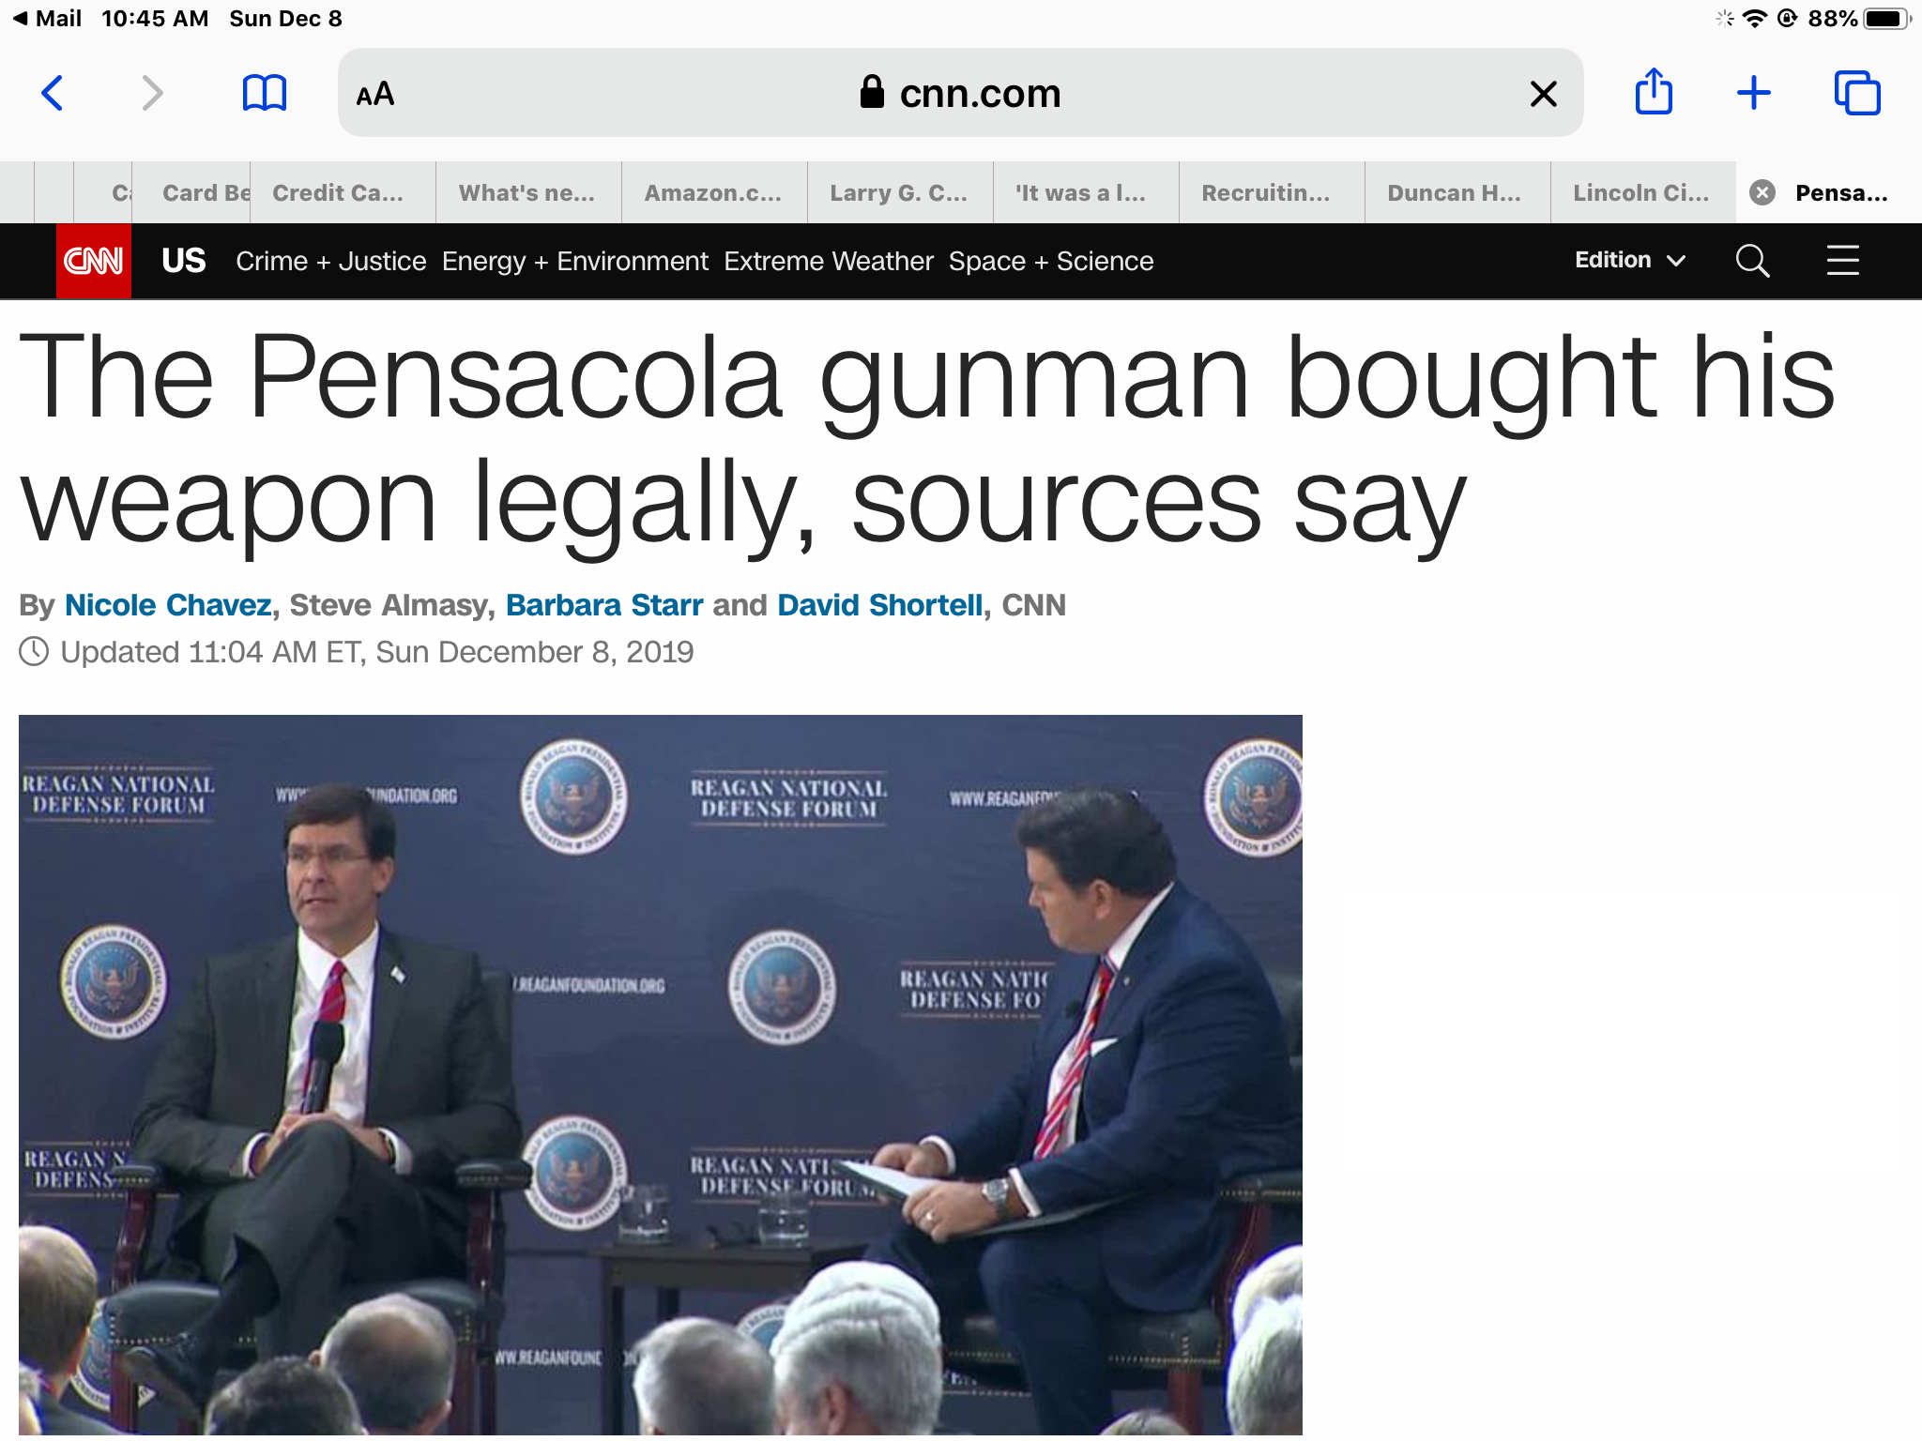Open the AA reader options
The width and height of the screenshot is (1922, 1441).
point(375,94)
